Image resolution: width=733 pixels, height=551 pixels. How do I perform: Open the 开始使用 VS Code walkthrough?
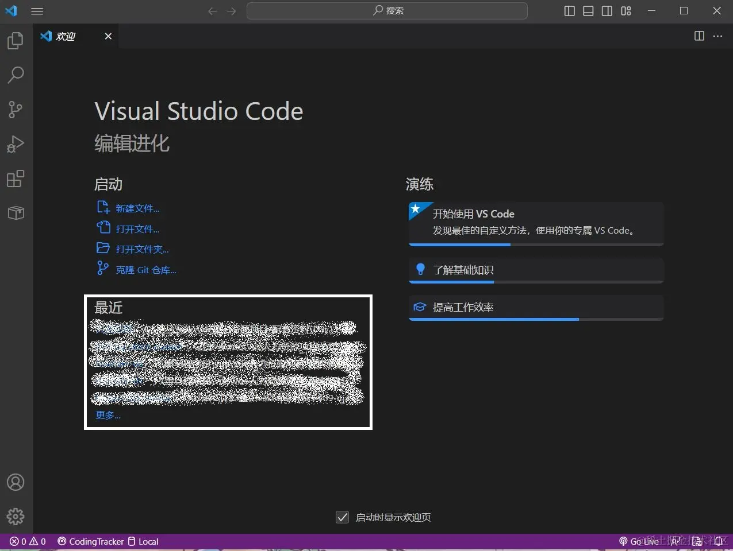coord(536,224)
